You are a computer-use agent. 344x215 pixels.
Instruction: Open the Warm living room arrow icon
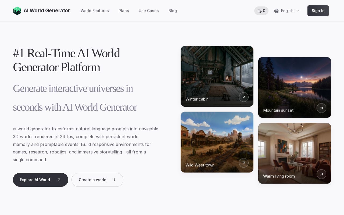(x=321, y=174)
